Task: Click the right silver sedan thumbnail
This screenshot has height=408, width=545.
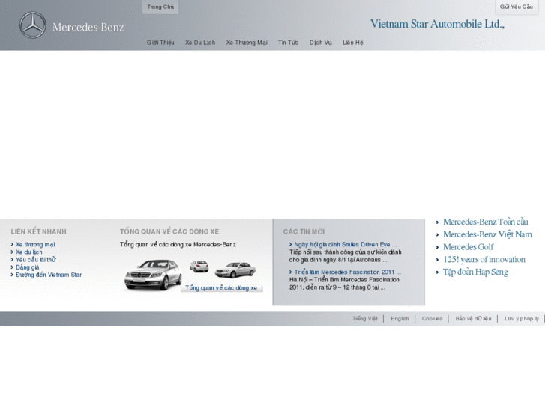Action: coord(235,270)
